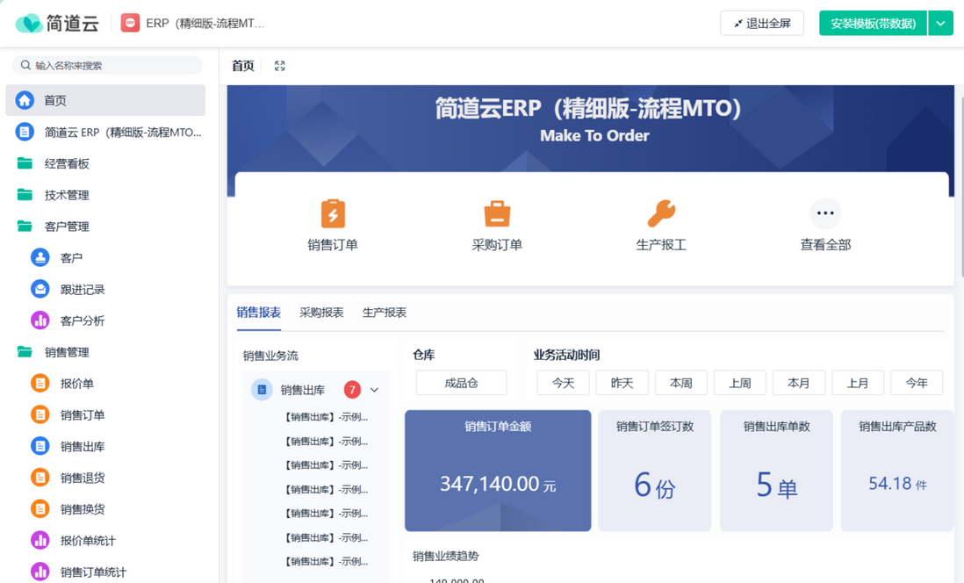Click the 销售出库单数 card

776,471
